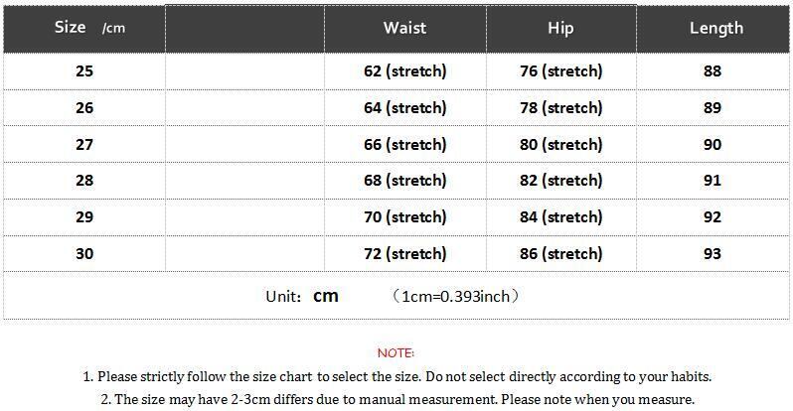Select the size 28 row label

pos(84,181)
